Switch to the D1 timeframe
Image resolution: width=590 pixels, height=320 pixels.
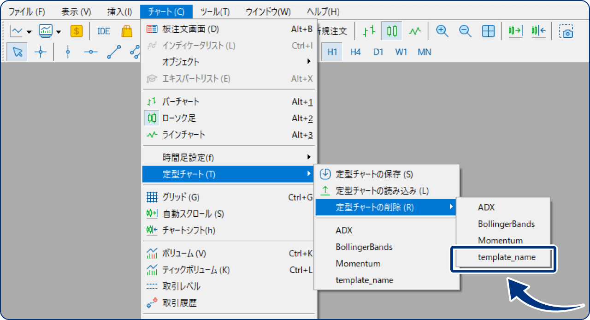coord(378,52)
